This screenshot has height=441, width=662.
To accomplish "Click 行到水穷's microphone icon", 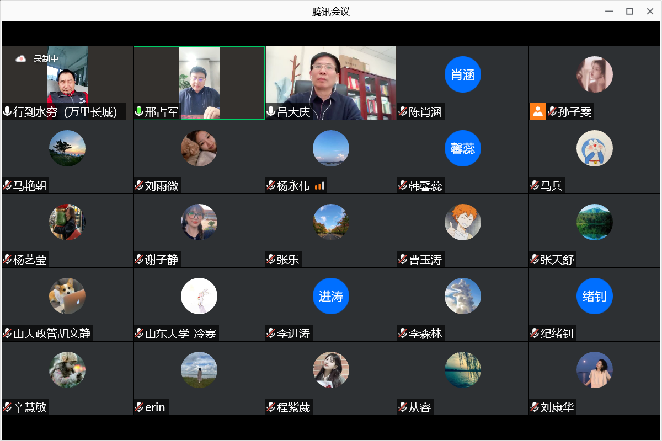I will 7,112.
